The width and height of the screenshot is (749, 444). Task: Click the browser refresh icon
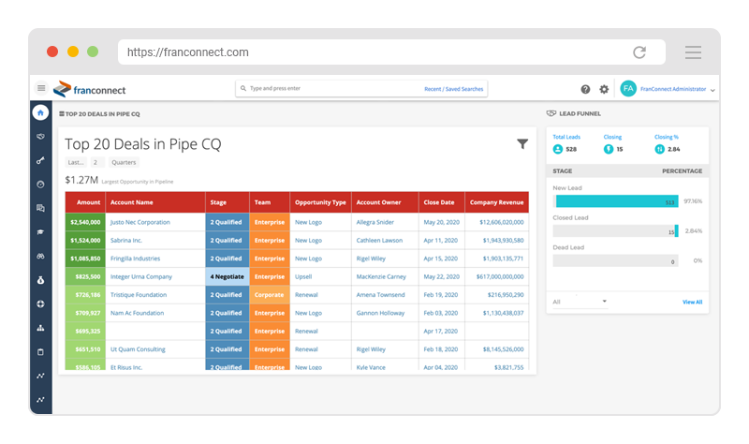point(639,52)
